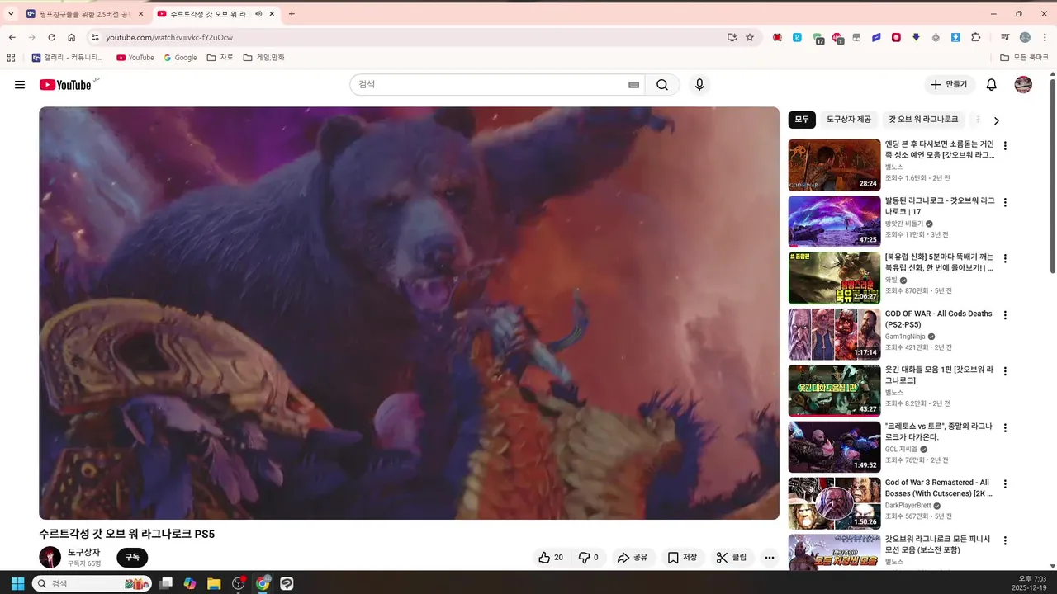This screenshot has height=594, width=1057.
Task: Select the 갓 오브 워 라그나로크 chip
Action: coord(923,120)
